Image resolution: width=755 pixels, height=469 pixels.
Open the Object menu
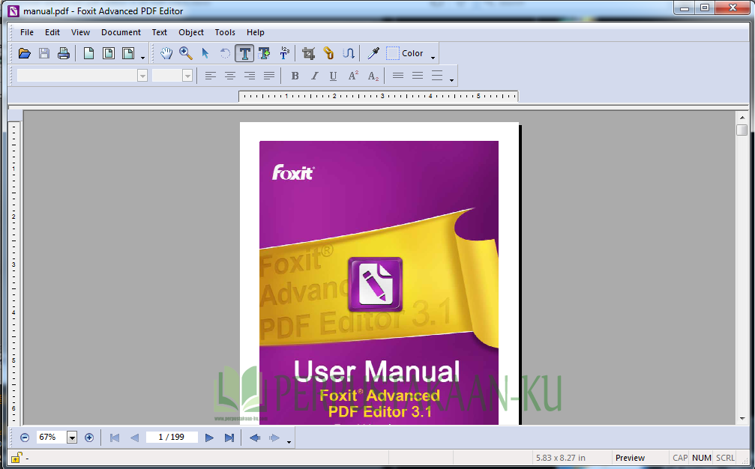coord(191,32)
